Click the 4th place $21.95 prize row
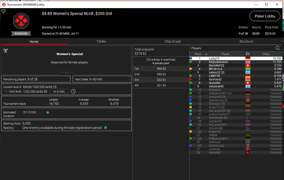This screenshot has height=180, width=284. pos(161,85)
